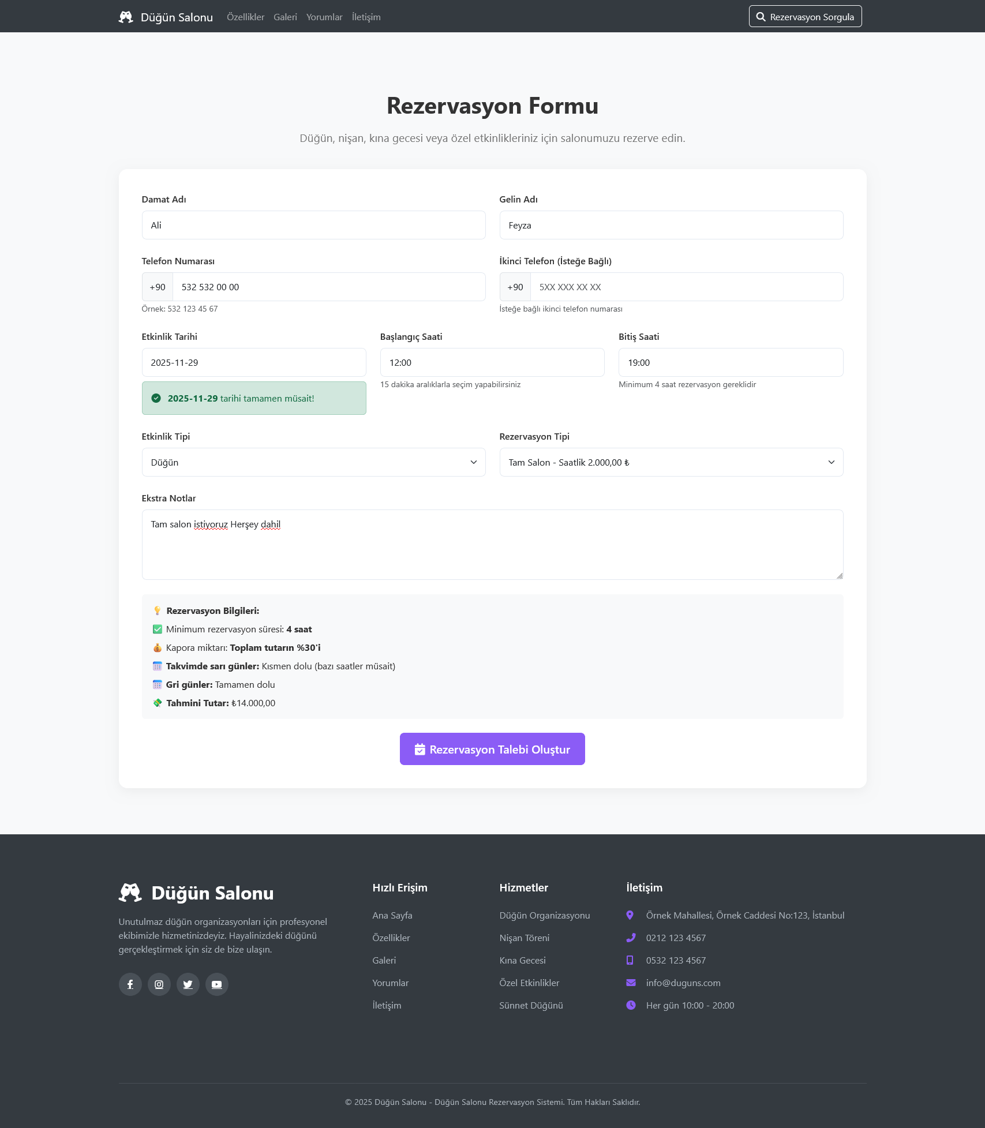Click the Düğün Salonu navbar logo icon

[x=126, y=17]
